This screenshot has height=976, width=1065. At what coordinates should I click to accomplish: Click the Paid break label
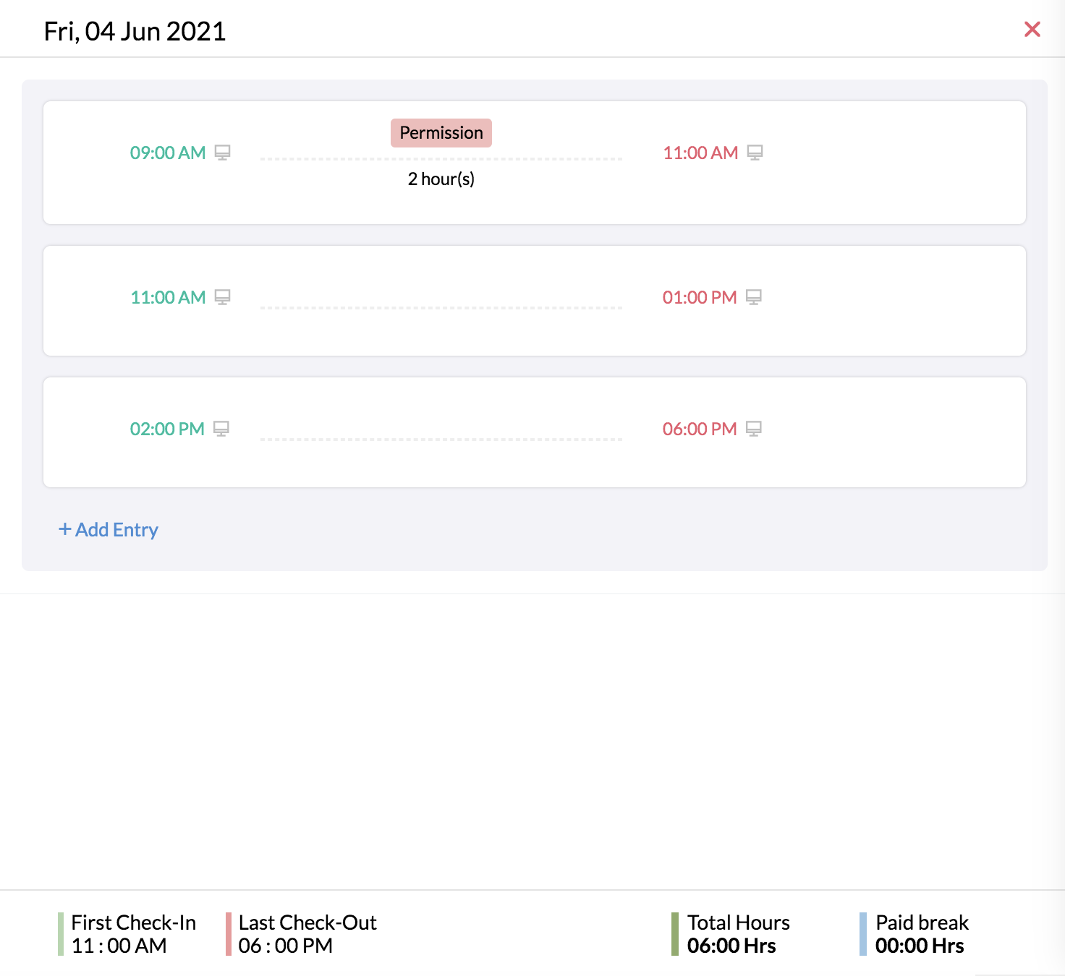(x=922, y=923)
